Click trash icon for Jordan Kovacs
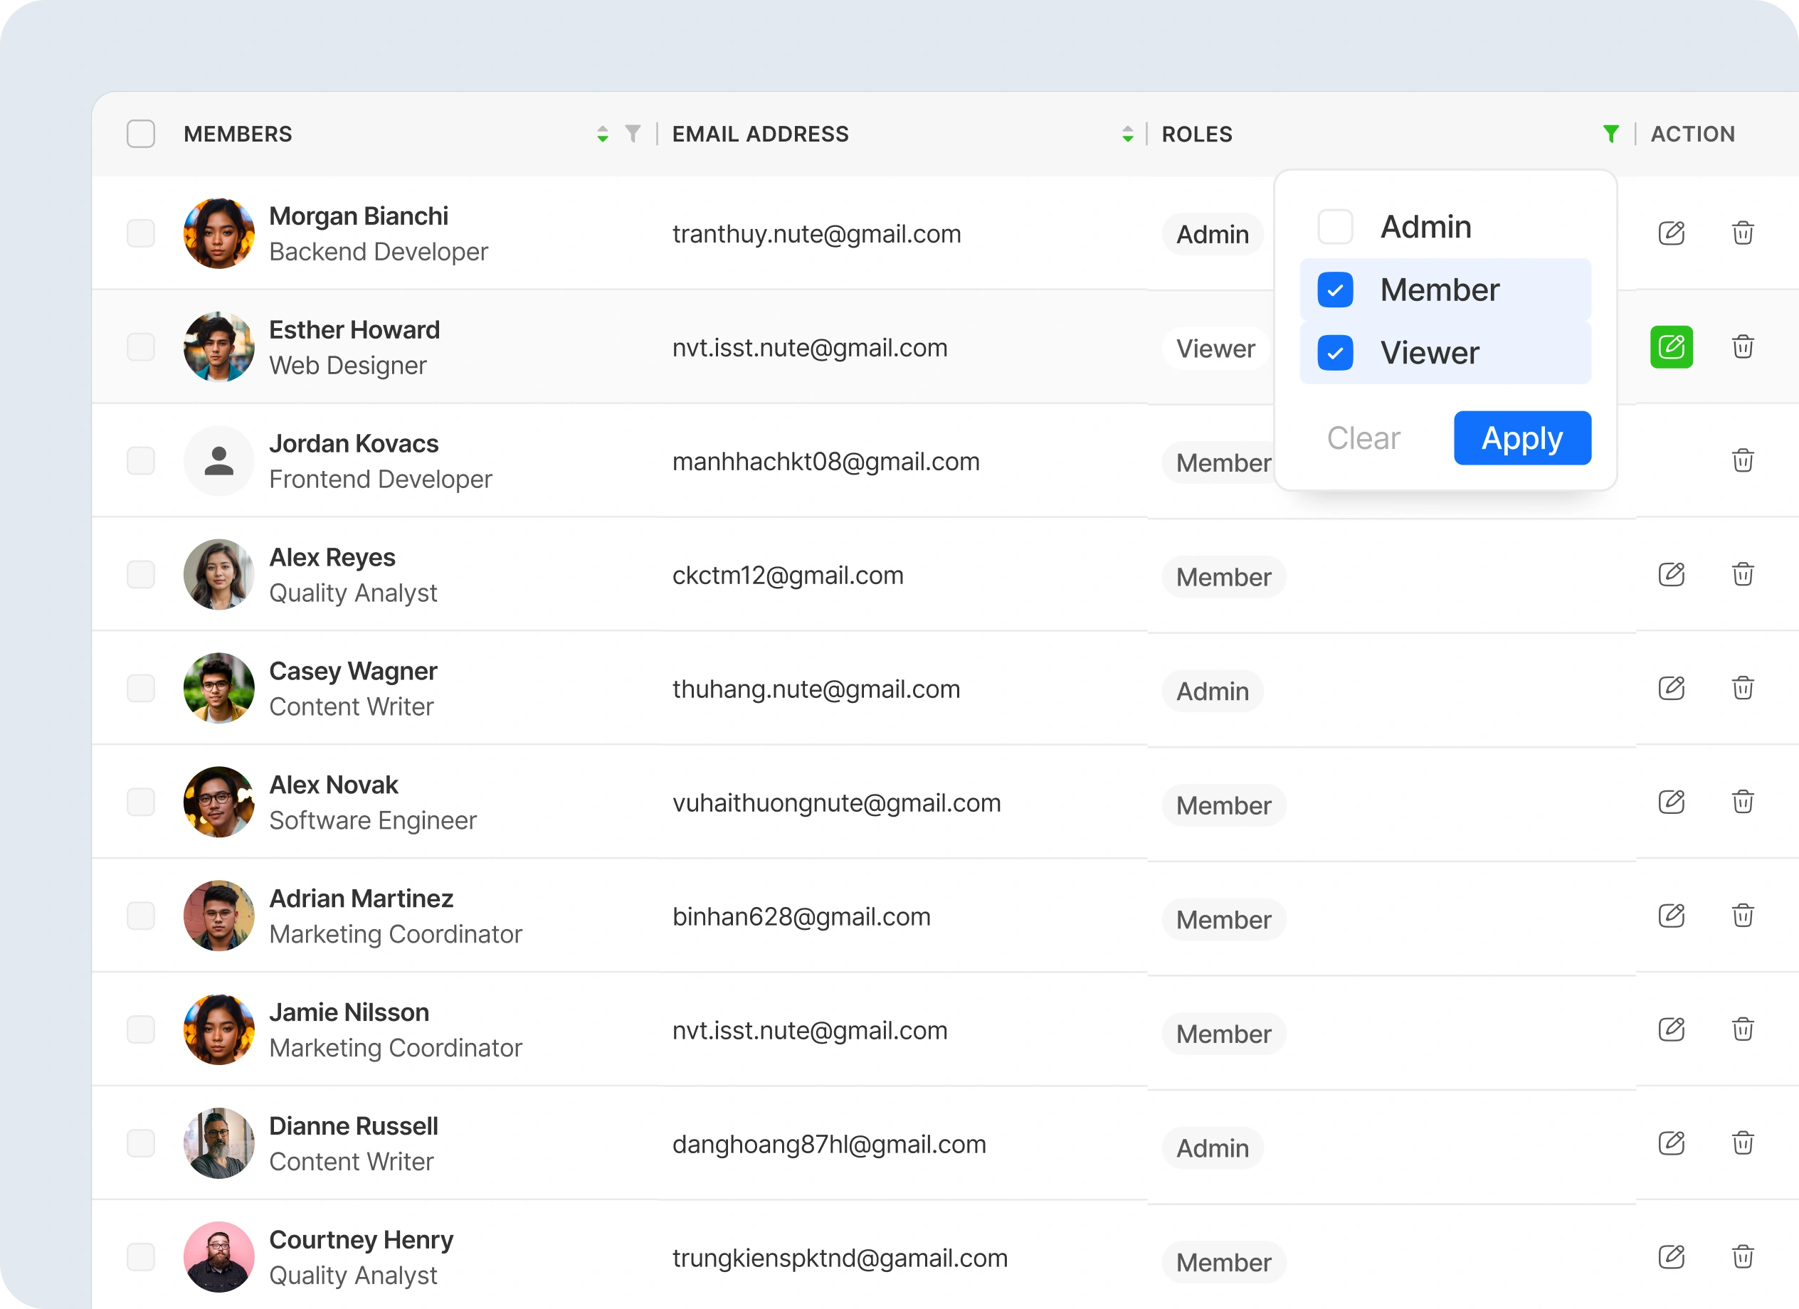This screenshot has height=1309, width=1799. click(x=1742, y=461)
